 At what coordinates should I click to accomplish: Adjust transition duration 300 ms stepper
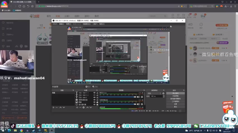(x=164, y=96)
